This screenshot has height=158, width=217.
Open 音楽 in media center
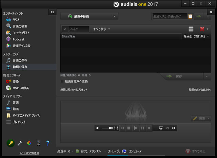click(13, 103)
